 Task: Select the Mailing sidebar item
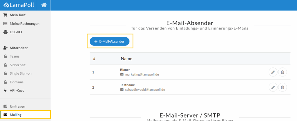(16, 115)
